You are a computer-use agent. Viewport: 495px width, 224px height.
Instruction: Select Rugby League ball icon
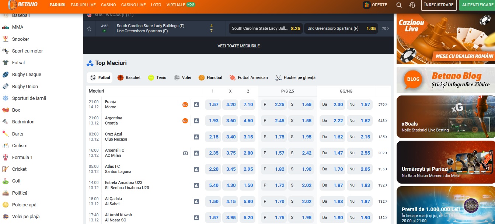(x=6, y=75)
